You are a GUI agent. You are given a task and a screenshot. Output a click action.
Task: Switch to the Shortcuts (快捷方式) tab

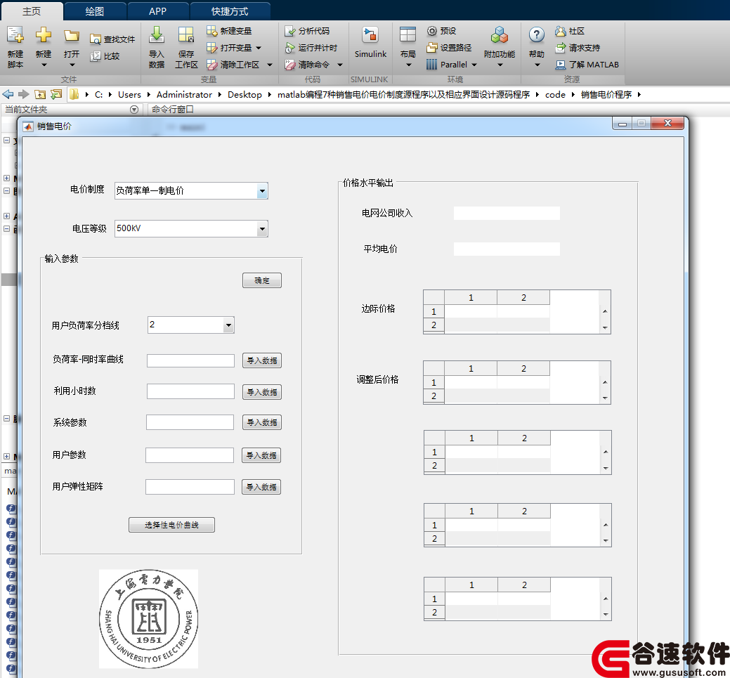(230, 11)
